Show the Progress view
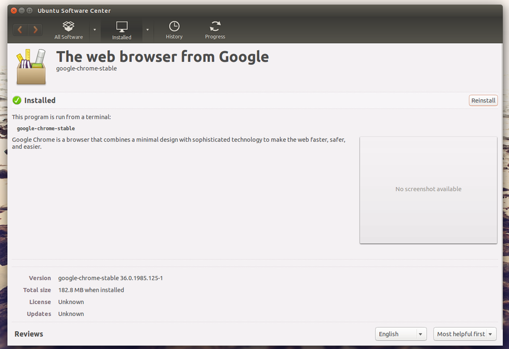This screenshot has height=349, width=509. [215, 30]
